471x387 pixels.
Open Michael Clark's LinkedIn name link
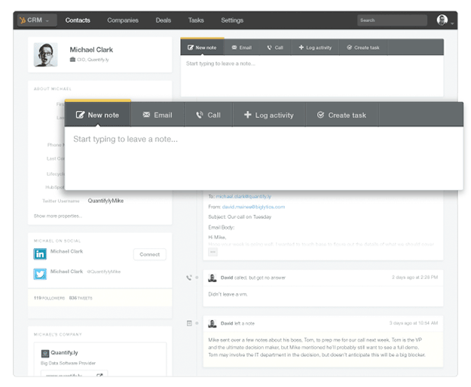tap(66, 251)
